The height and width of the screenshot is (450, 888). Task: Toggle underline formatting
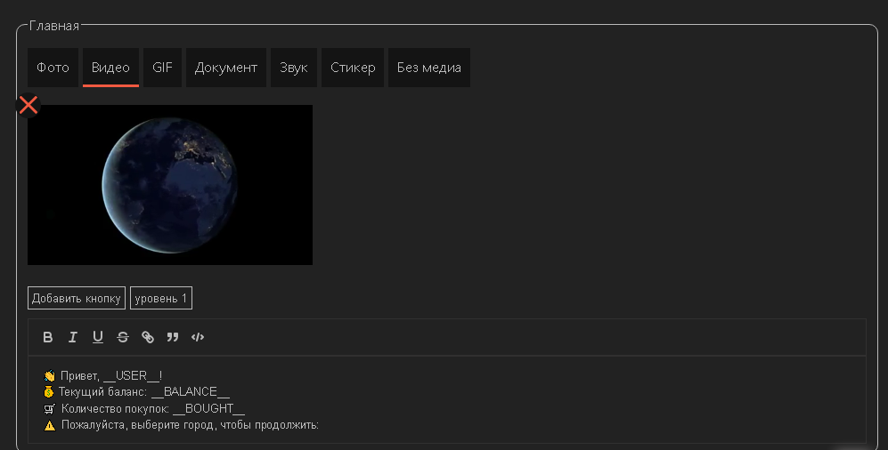click(97, 337)
